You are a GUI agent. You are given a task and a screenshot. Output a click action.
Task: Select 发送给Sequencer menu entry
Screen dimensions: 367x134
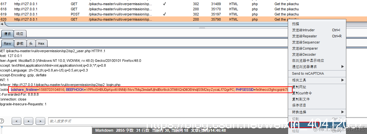[317, 42]
